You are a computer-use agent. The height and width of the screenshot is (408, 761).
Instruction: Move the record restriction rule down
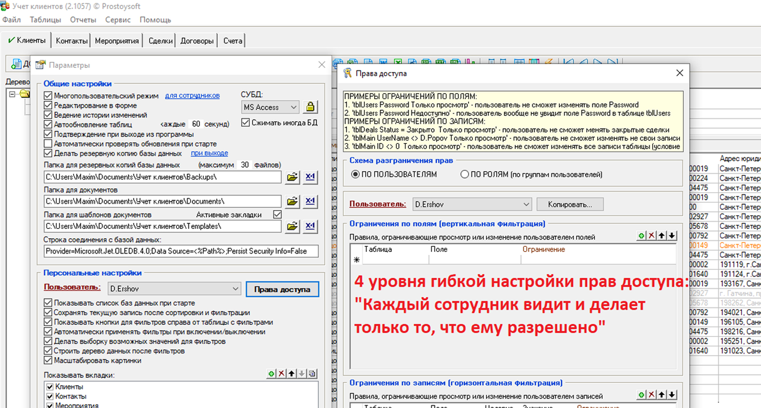672,395
